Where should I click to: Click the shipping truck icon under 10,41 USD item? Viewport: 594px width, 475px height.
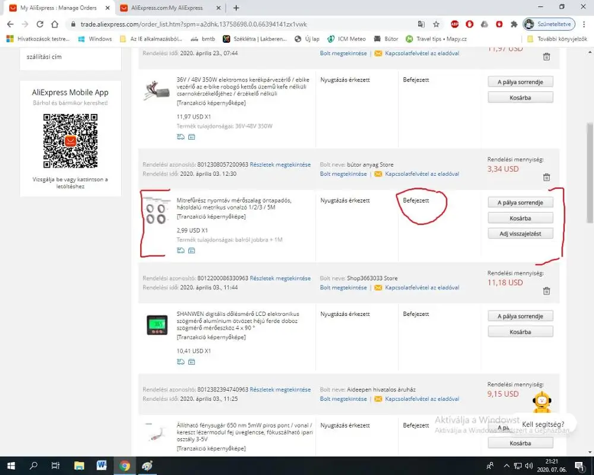(181, 362)
